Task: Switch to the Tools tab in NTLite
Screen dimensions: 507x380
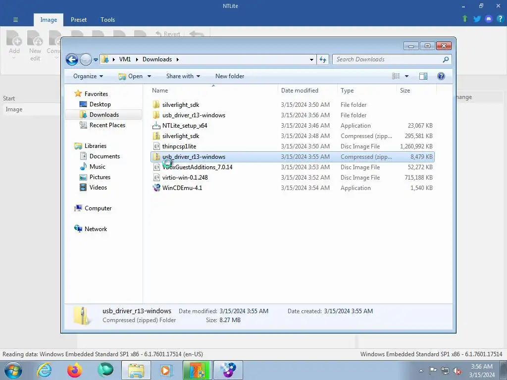Action: [x=107, y=20]
